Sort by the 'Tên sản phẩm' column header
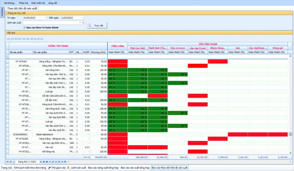This screenshot has height=171, width=294. point(50,52)
